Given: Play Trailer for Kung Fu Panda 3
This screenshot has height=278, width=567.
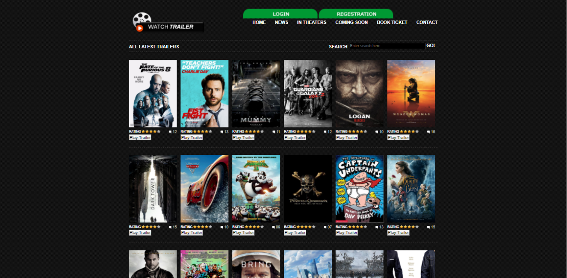Looking at the screenshot, I should pyautogui.click(x=243, y=233).
